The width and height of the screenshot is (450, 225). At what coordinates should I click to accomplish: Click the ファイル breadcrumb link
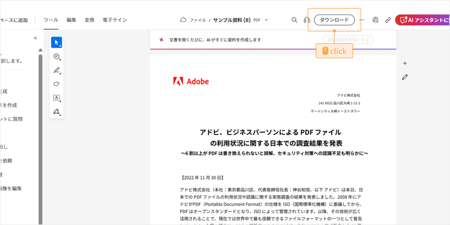coord(197,20)
